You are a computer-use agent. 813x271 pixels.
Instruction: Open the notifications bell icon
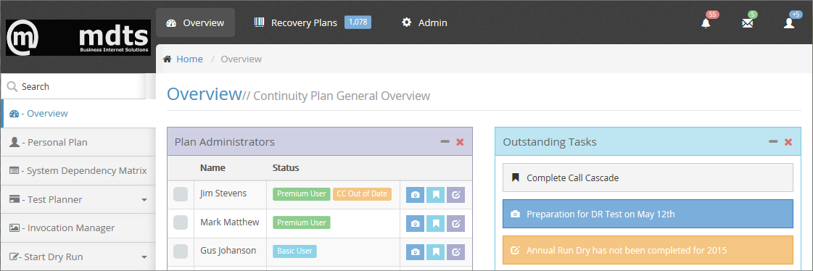(x=706, y=22)
